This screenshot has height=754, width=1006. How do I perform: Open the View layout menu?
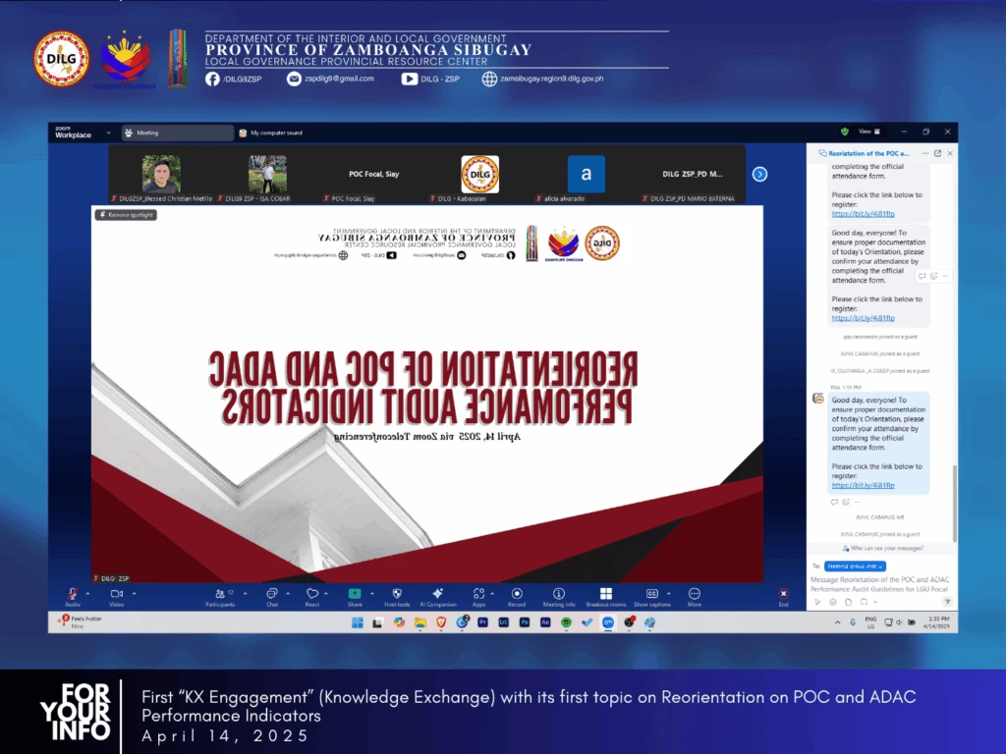[870, 132]
